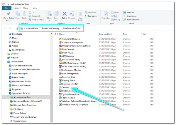Go up one folder level arrow
The width and height of the screenshot is (176, 125).
17,29
